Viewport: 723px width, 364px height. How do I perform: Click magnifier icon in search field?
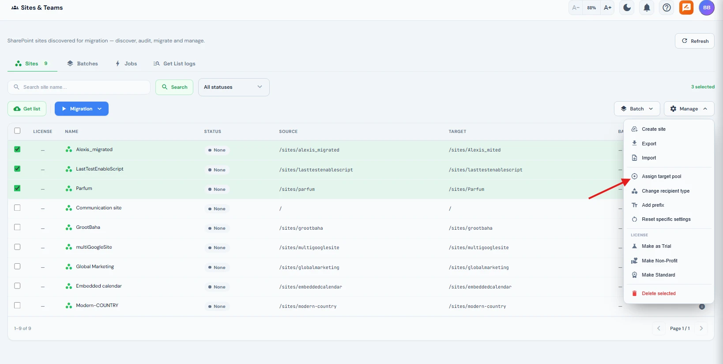[x=16, y=87]
